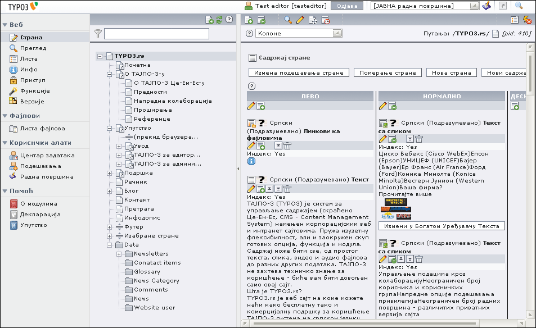536x328 pixels.
Task: Click Измени у Богатом Уређувачу Текста button
Action: [442, 226]
